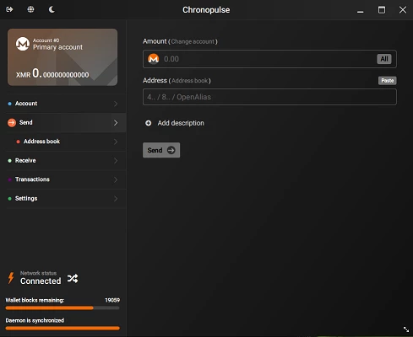Click the gray Send button

point(161,150)
